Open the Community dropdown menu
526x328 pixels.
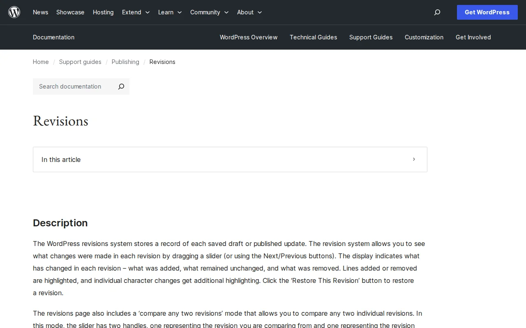[209, 12]
